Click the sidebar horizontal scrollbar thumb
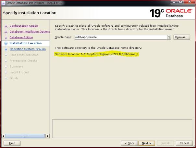The width and height of the screenshot is (196, 148). (25, 136)
